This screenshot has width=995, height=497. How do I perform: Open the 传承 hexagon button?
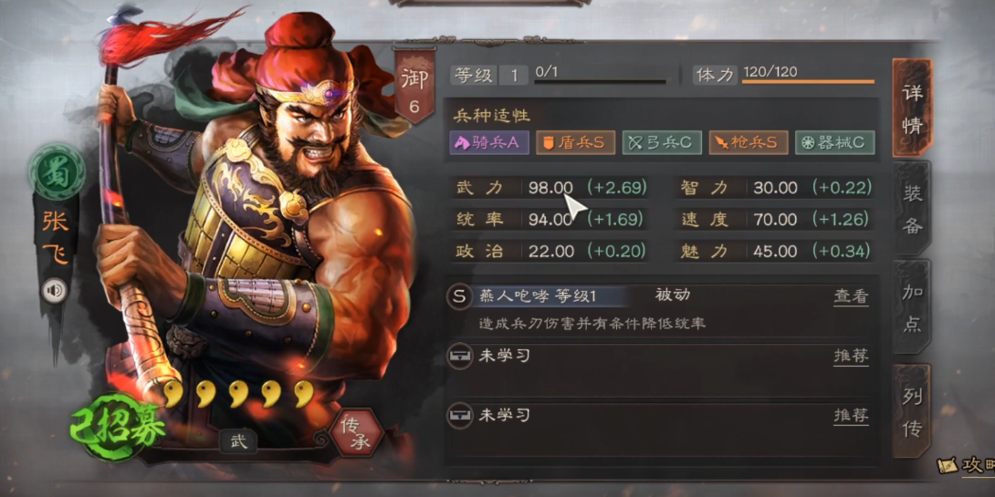click(357, 433)
